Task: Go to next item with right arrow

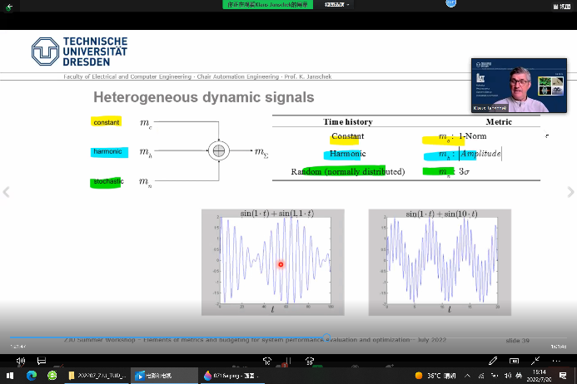Action: 570,193
